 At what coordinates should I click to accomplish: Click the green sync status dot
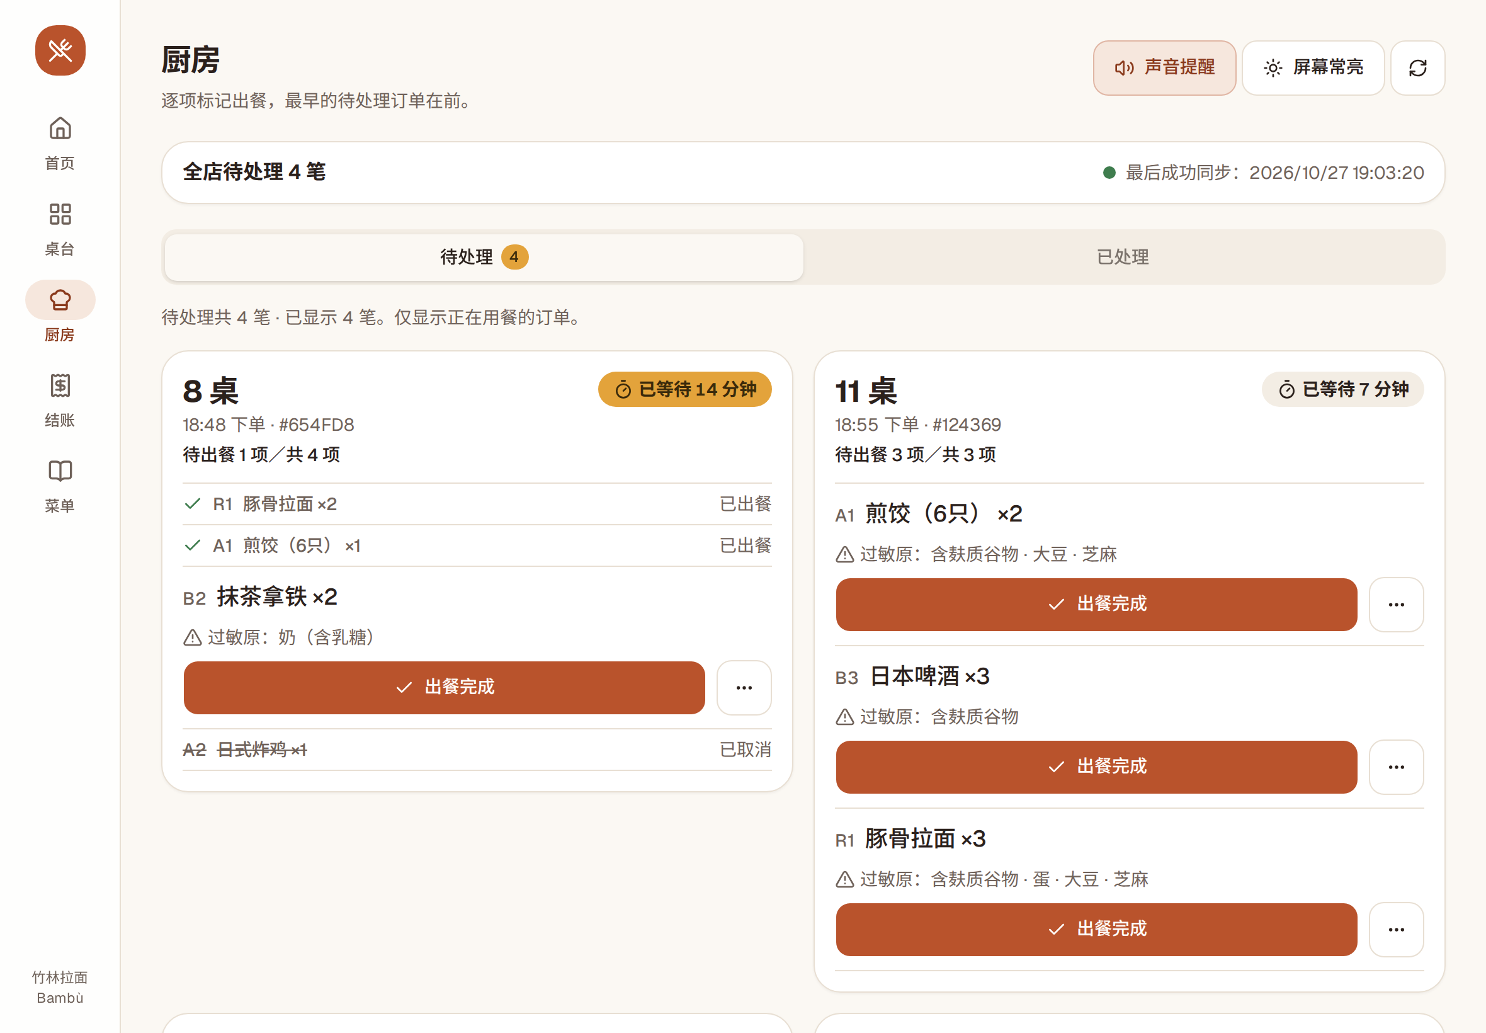(1109, 172)
